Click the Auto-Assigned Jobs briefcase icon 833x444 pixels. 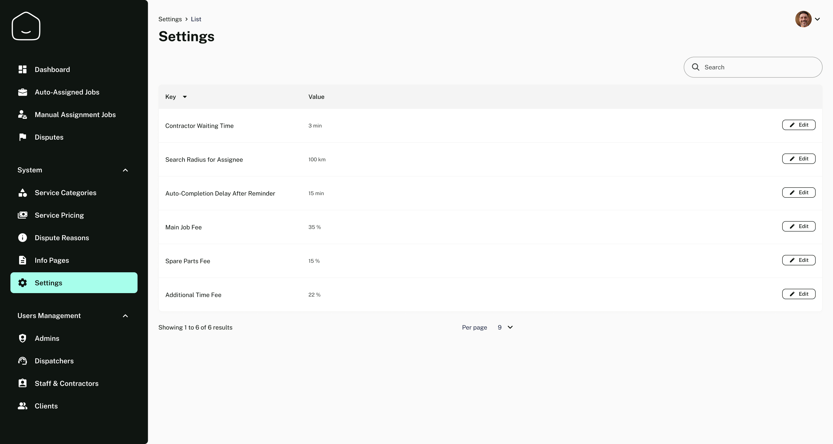click(x=22, y=92)
